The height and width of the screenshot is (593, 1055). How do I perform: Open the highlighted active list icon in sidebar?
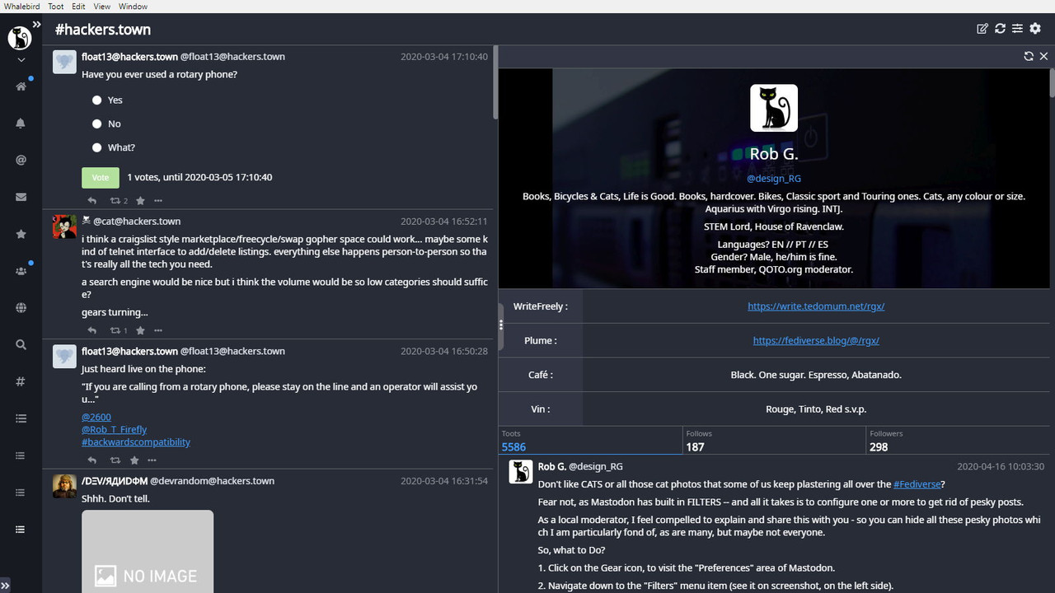click(21, 530)
